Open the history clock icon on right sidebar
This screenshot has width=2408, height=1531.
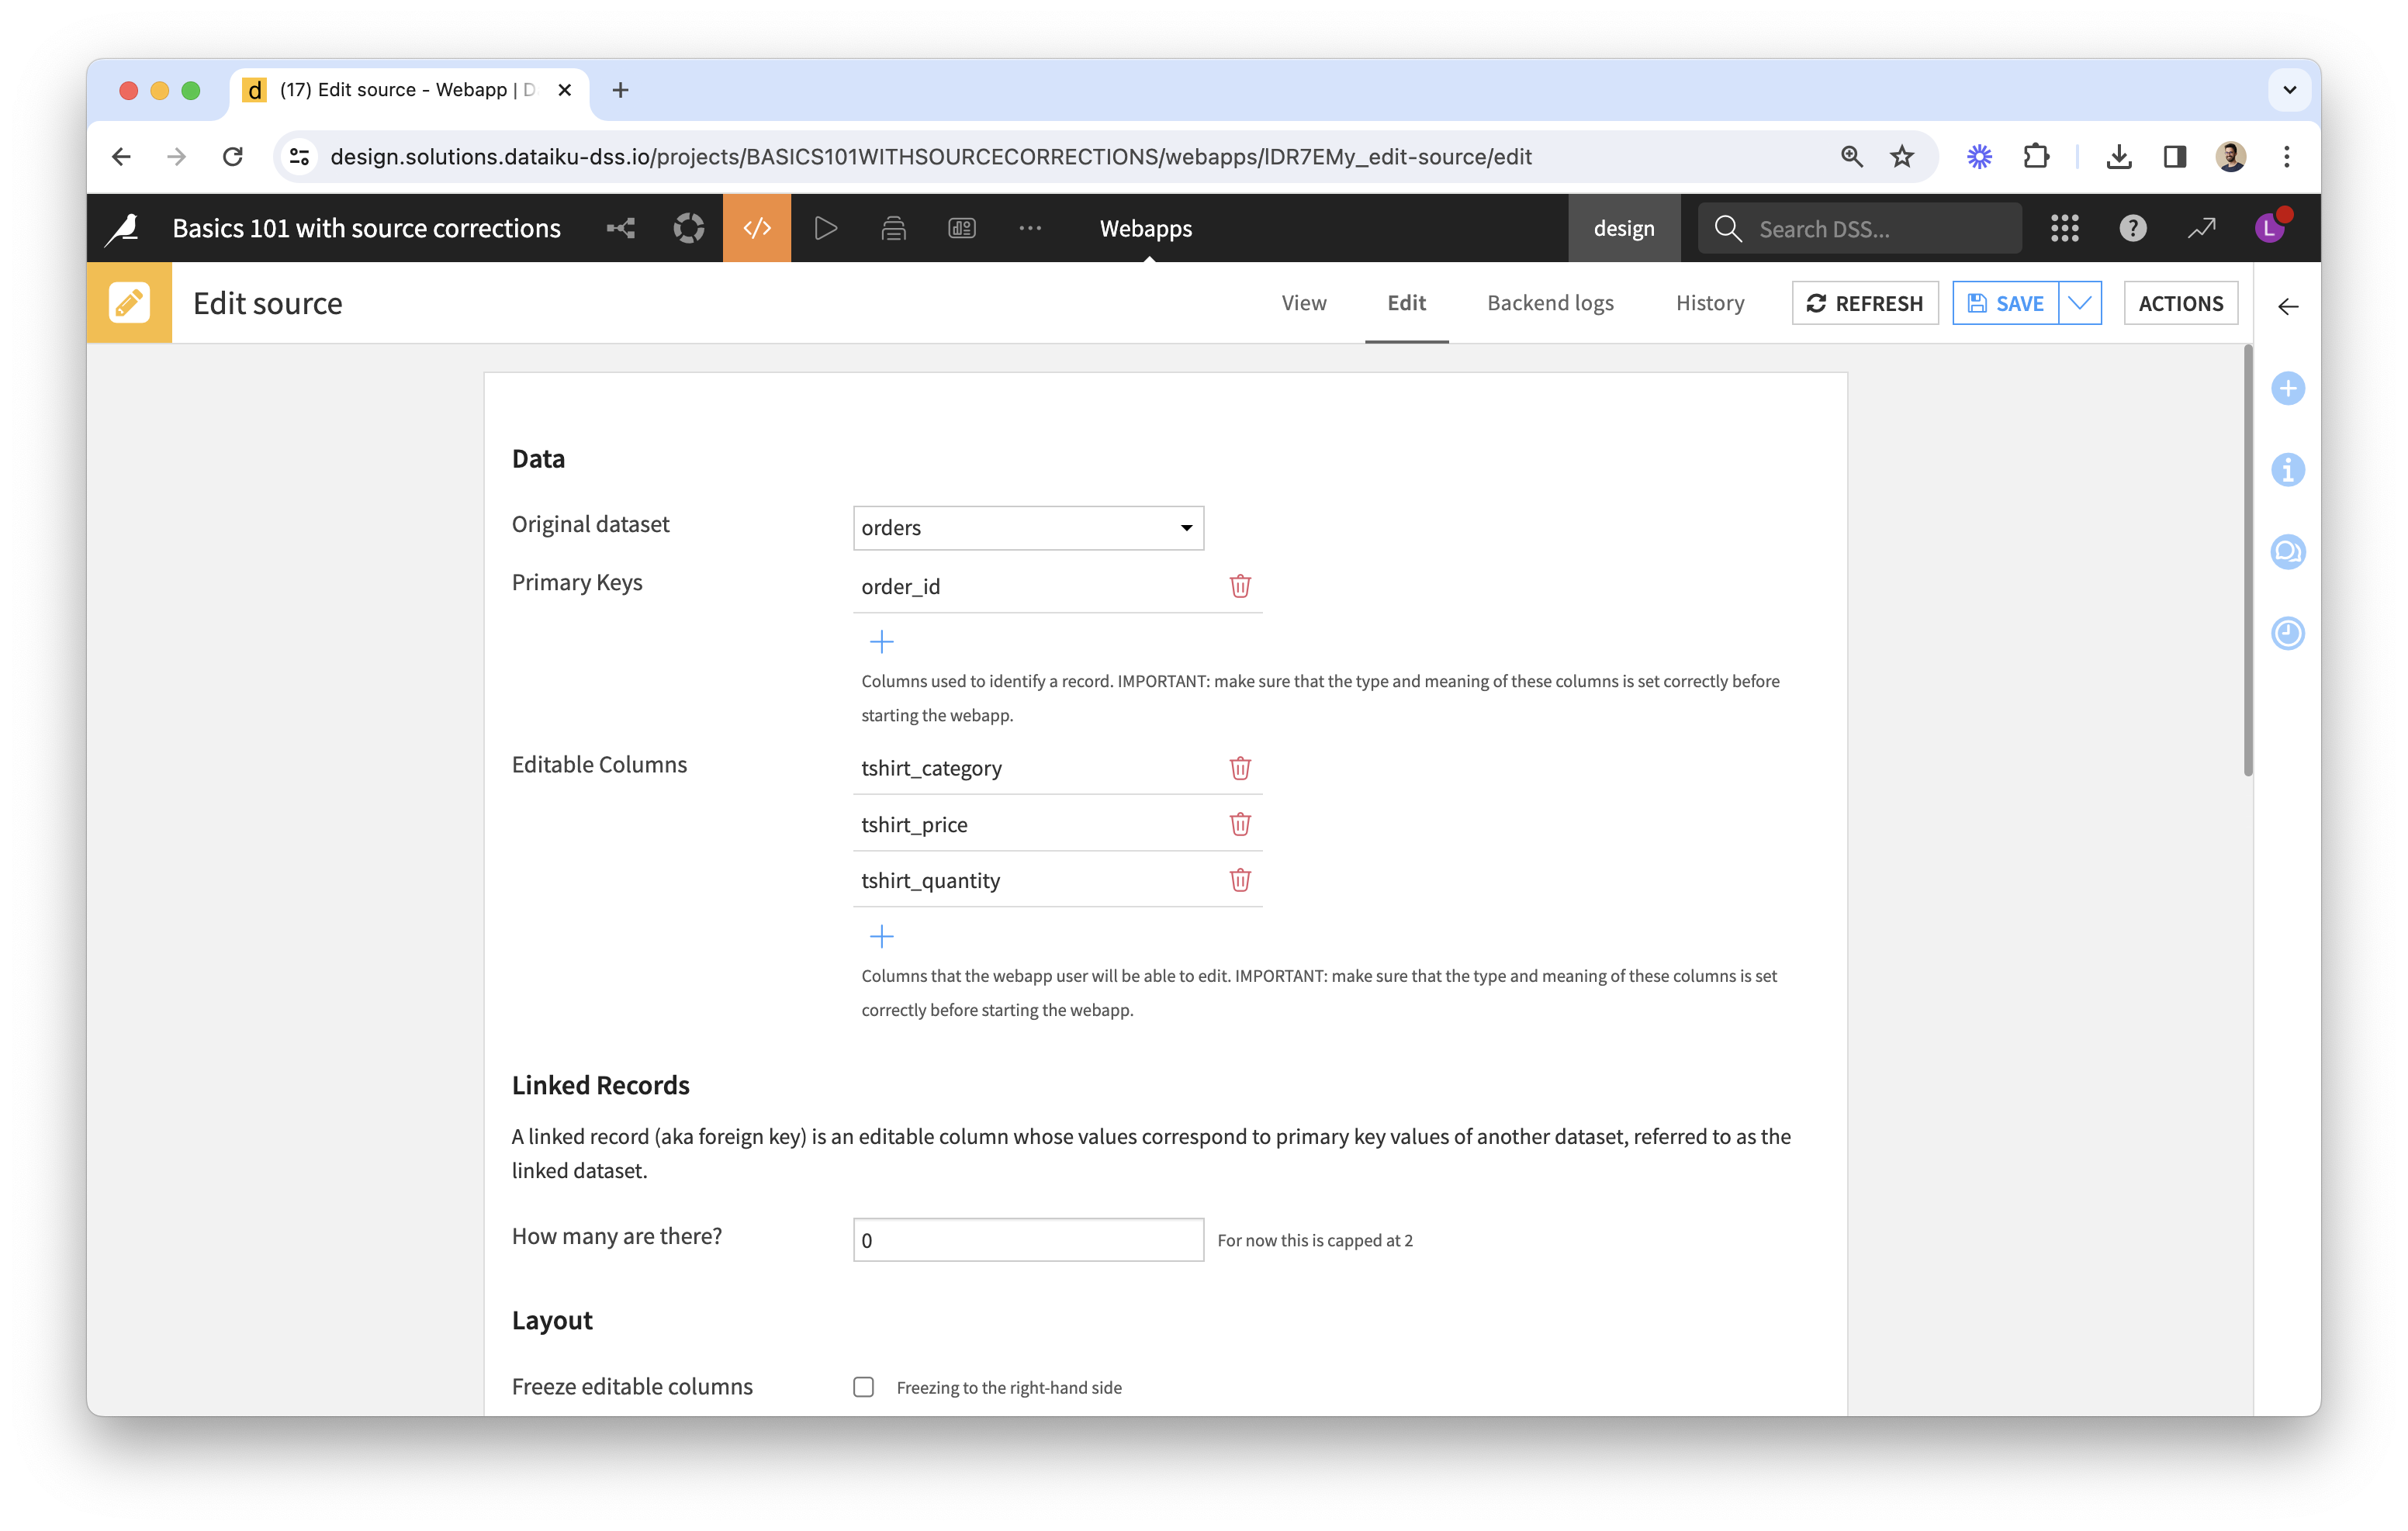(2288, 633)
